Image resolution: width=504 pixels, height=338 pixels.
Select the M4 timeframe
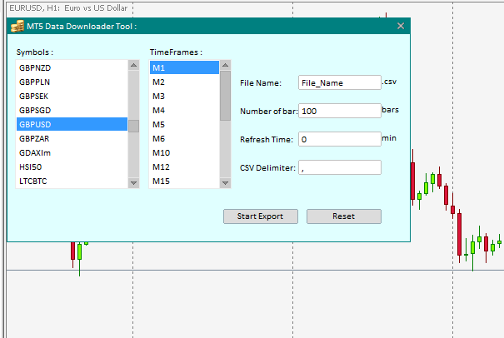pos(184,110)
